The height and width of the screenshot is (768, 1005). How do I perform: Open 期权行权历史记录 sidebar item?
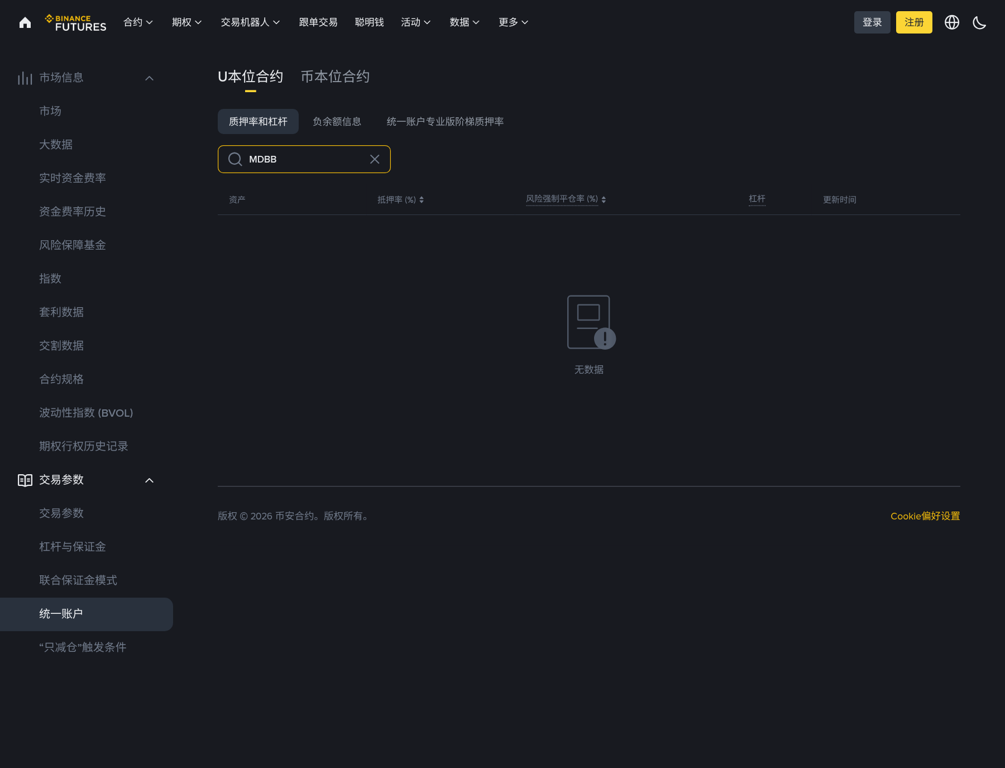[x=84, y=446]
